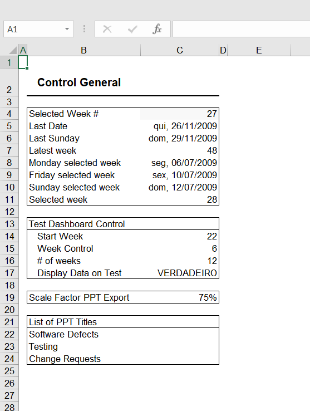Select the Selected Week # value cell 27

click(180, 114)
